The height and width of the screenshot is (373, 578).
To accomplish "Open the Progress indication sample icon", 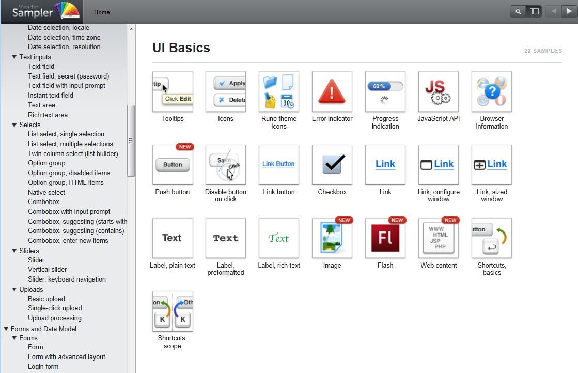I will pyautogui.click(x=385, y=92).
